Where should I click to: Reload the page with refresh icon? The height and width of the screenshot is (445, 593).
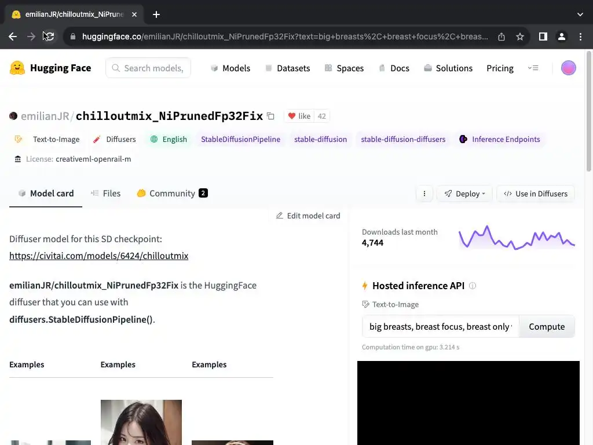(x=49, y=37)
